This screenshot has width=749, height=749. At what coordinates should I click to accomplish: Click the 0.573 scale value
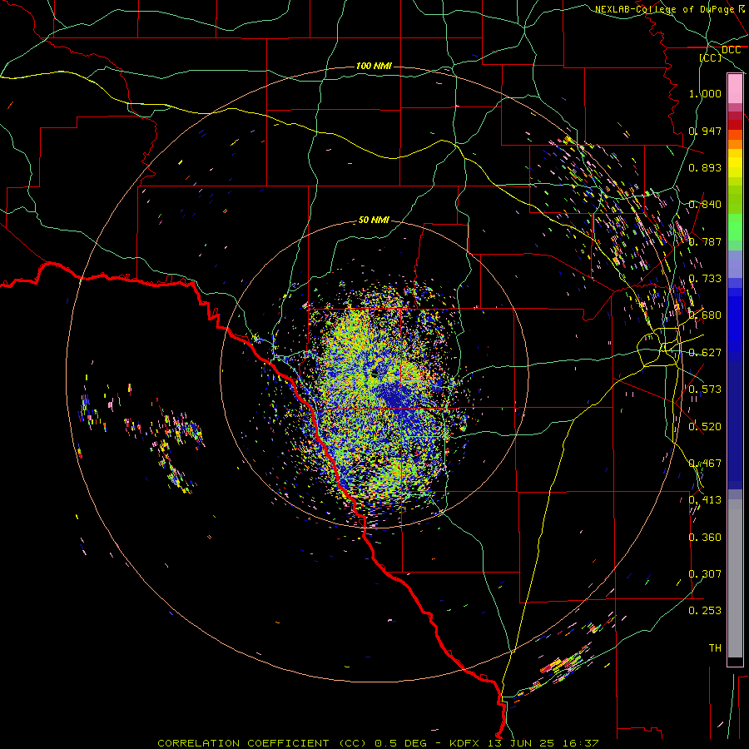point(705,389)
